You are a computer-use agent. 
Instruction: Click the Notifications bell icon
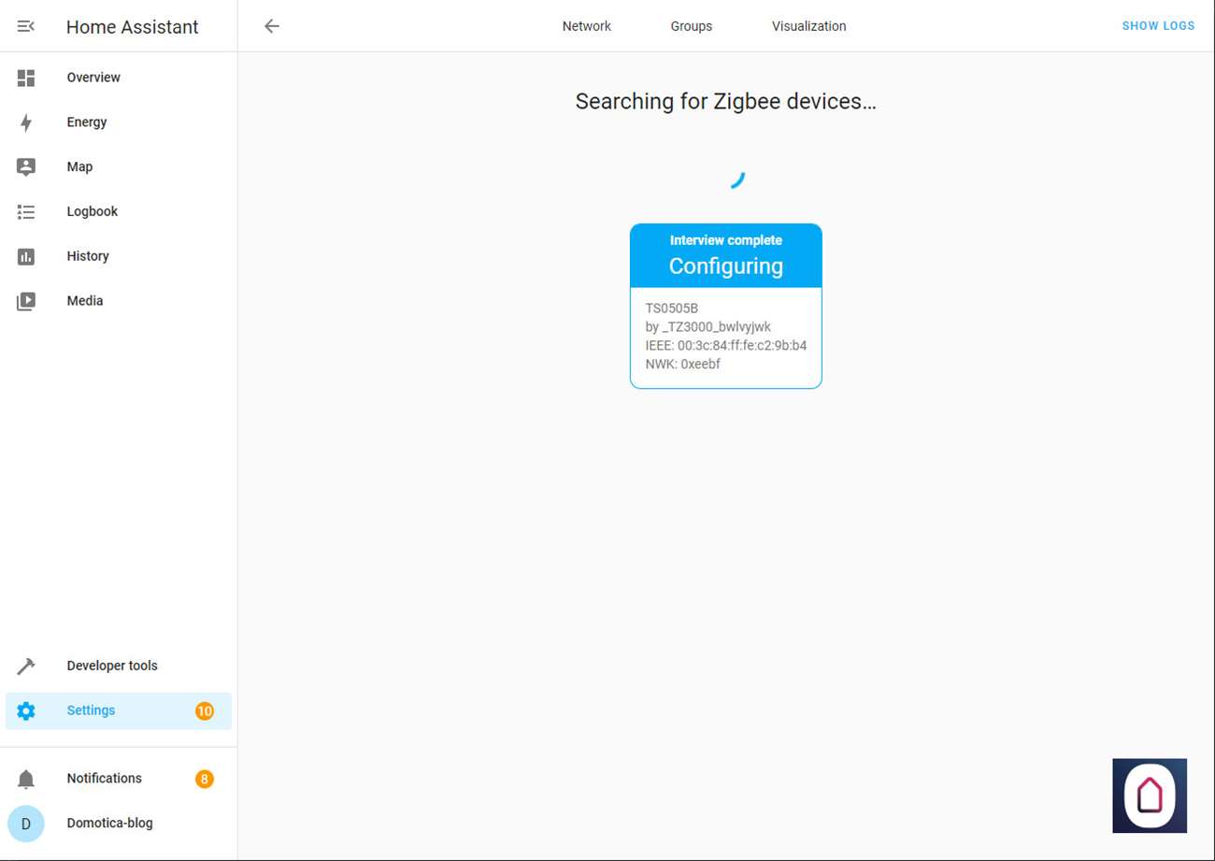26,779
